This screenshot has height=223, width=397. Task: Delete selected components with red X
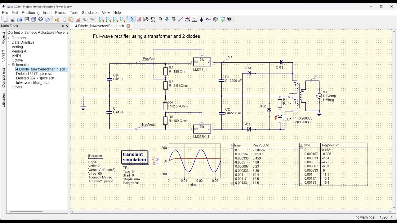(x=78, y=19)
